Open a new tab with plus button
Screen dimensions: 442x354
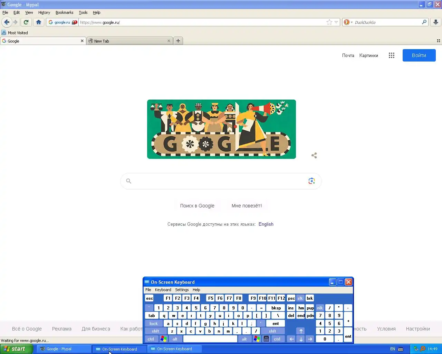point(178,41)
